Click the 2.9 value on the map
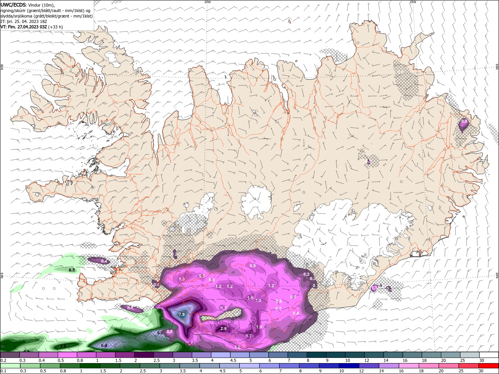The width and height of the screenshot is (499, 374). [223, 329]
